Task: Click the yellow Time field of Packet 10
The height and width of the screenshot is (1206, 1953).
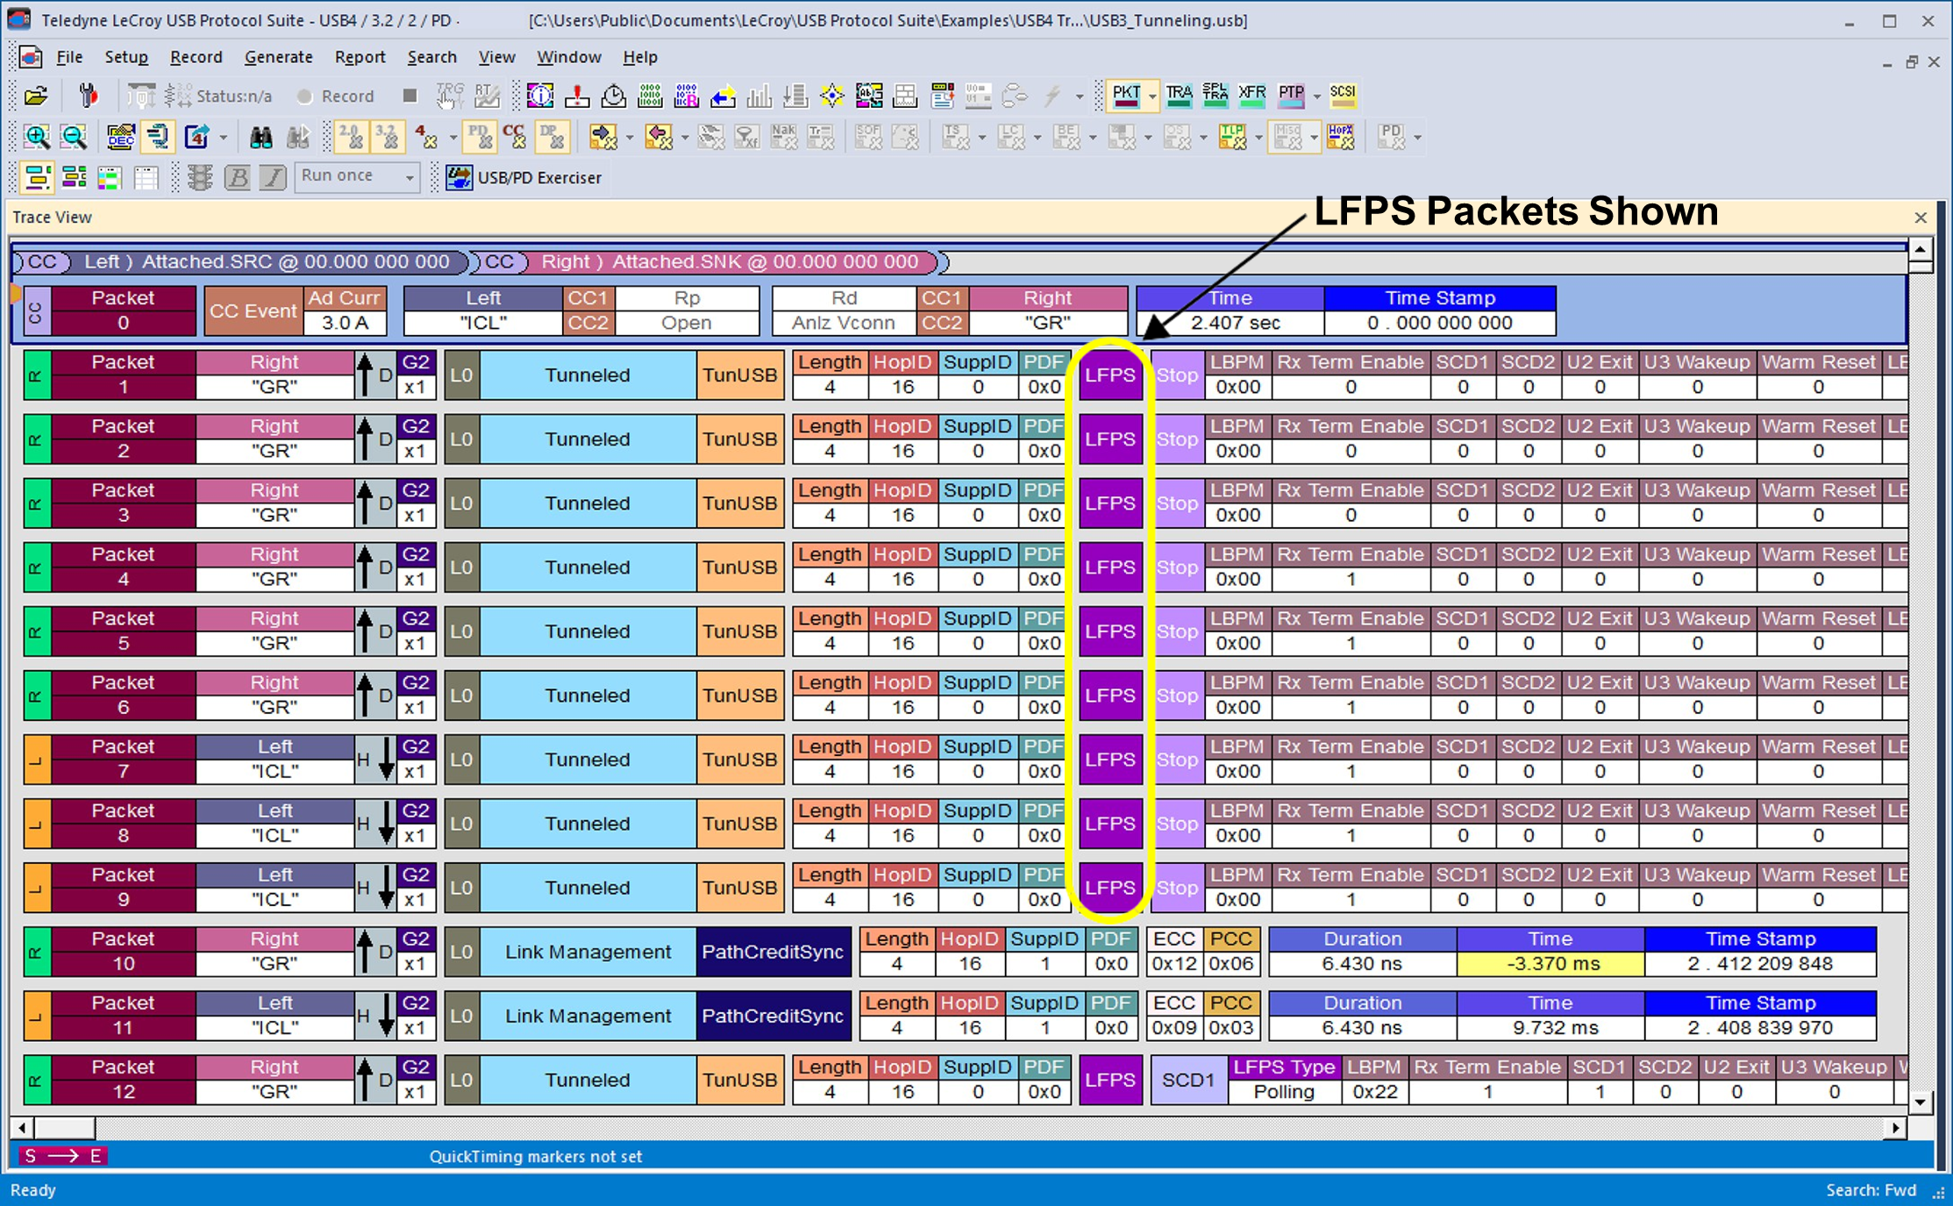Action: (x=1550, y=964)
